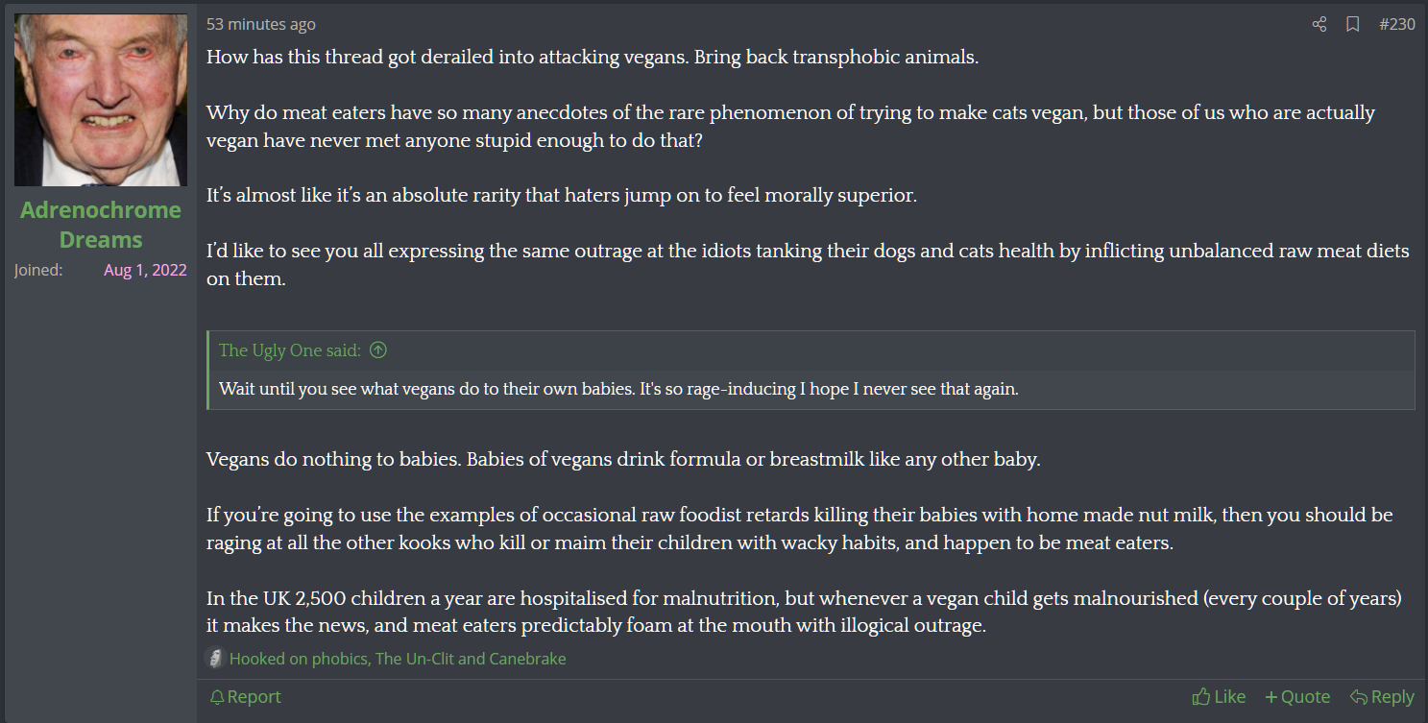Click the thumbs-up icon beside Like
Screen dimensions: 1428x723
[1200, 697]
